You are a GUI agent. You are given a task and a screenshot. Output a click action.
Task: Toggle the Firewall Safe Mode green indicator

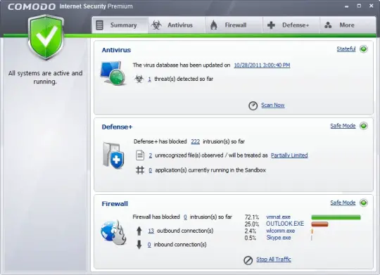(x=364, y=203)
